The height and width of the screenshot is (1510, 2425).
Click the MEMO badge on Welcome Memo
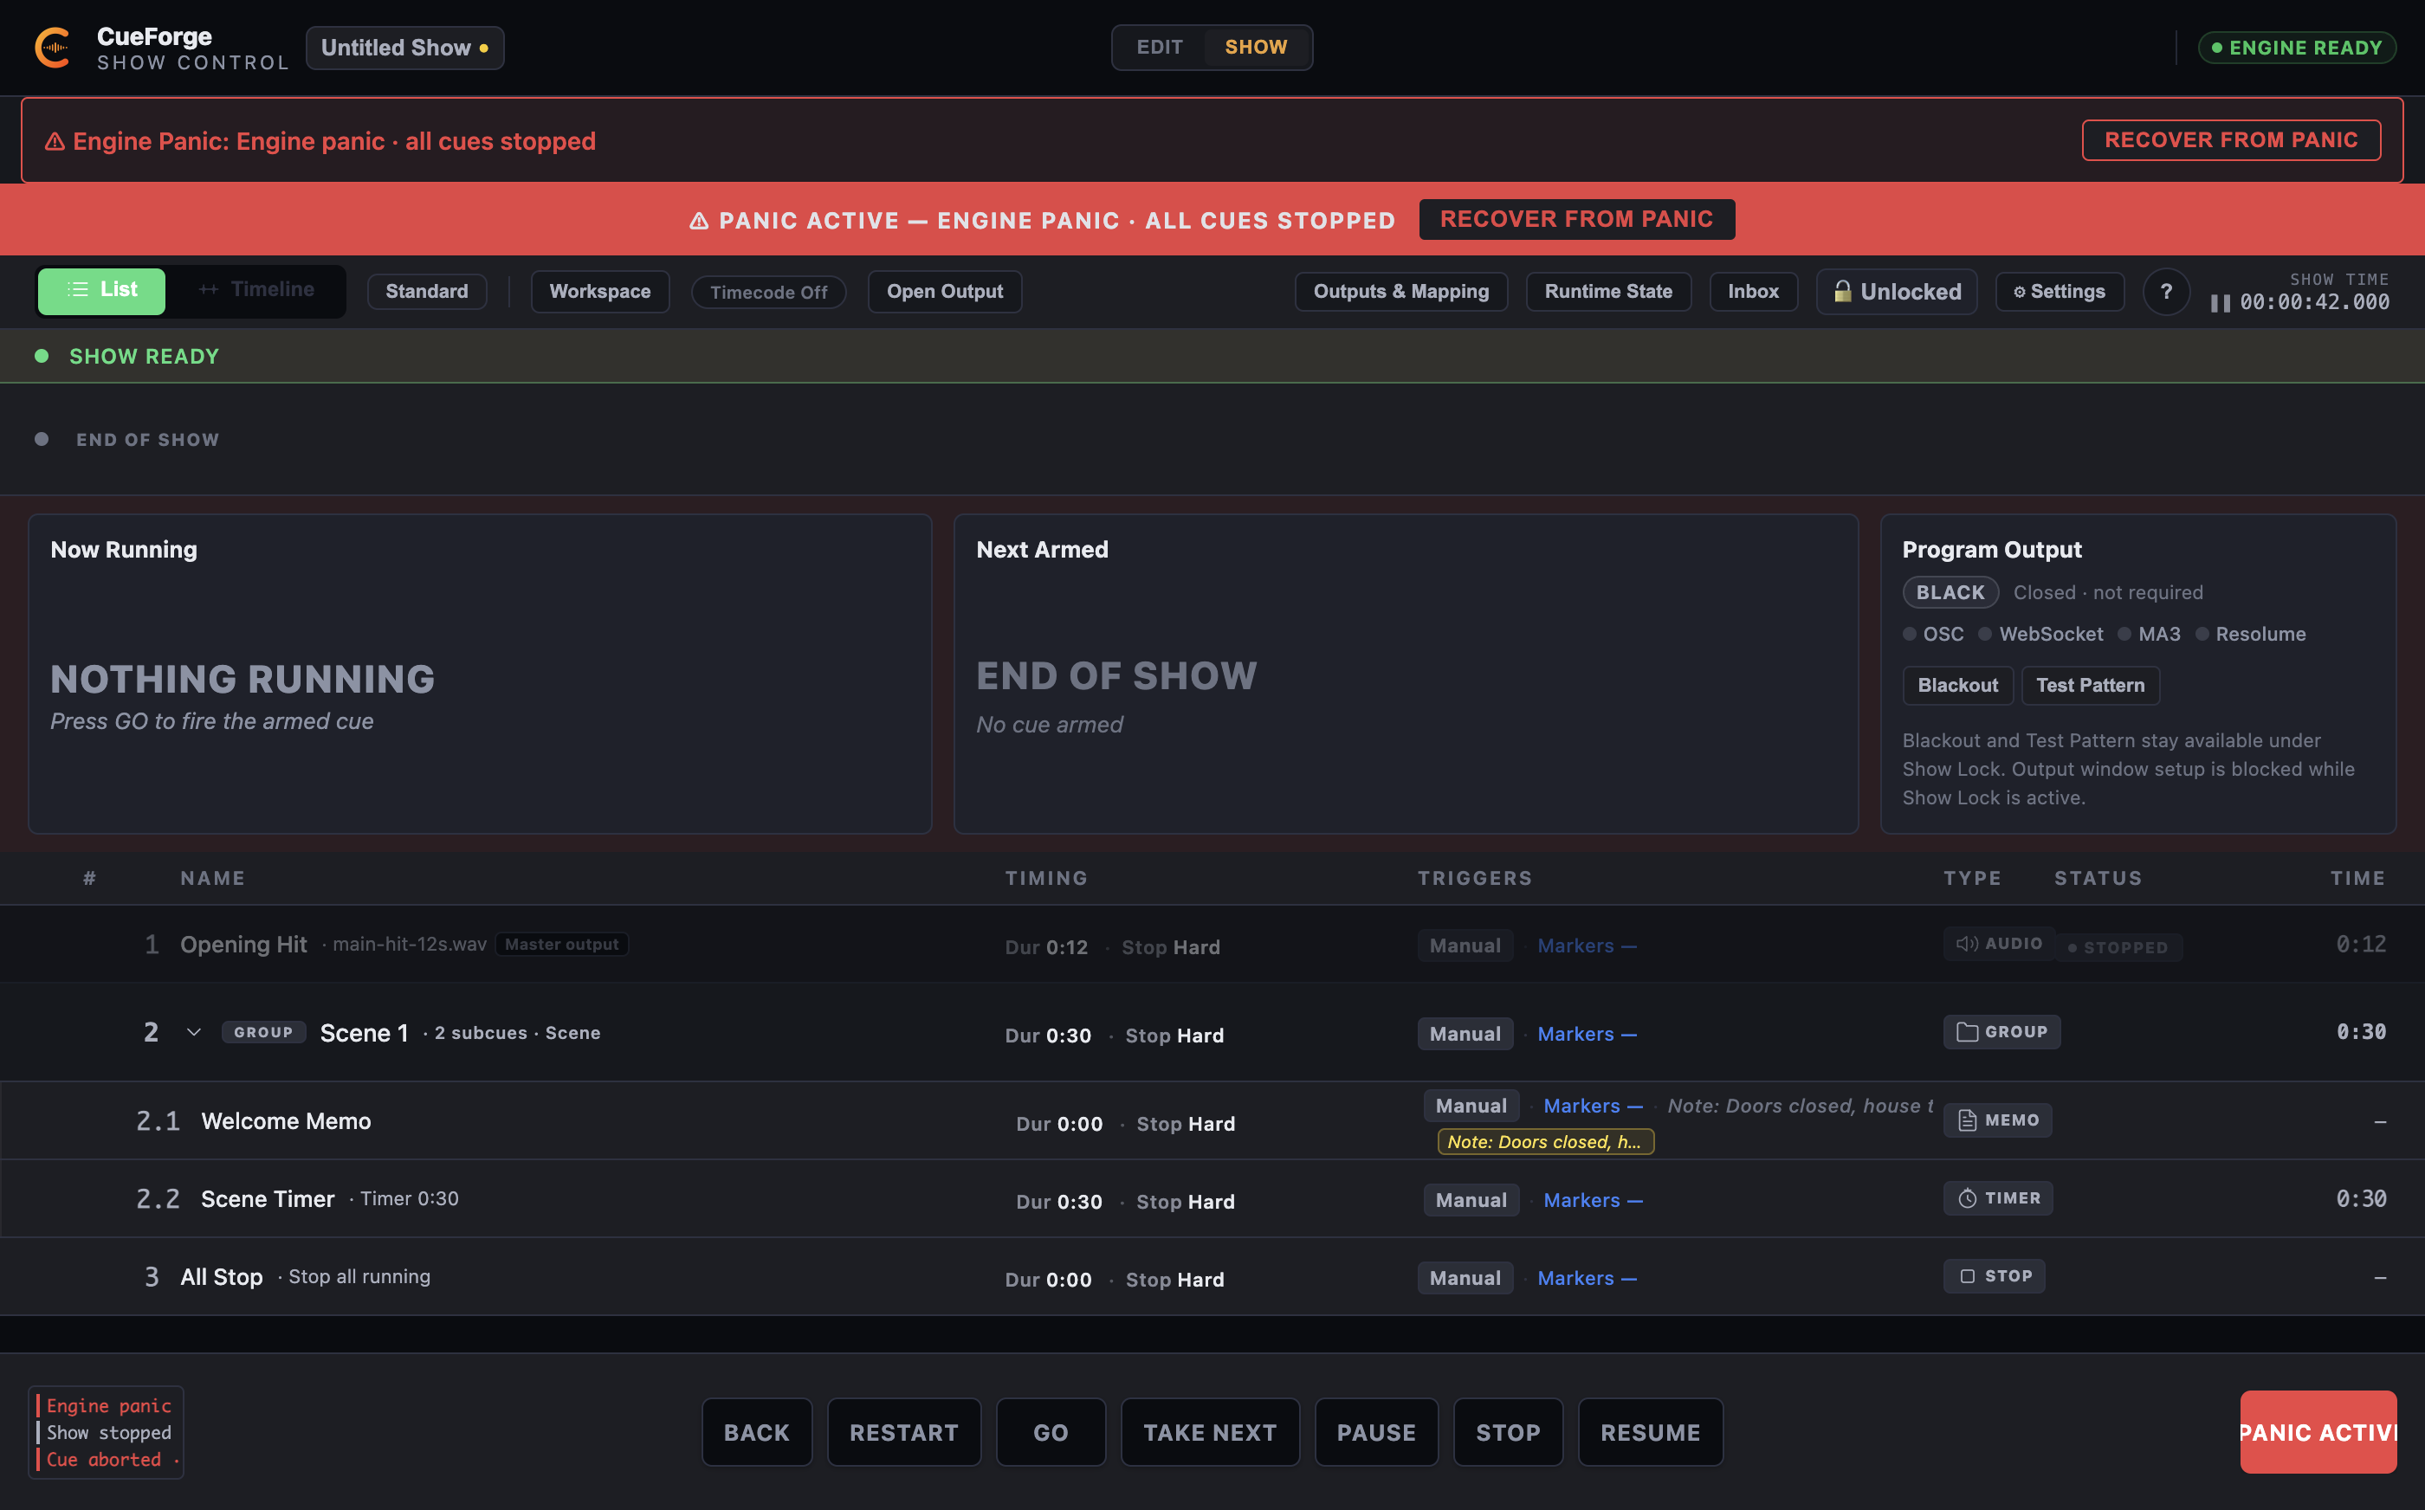pyautogui.click(x=1997, y=1120)
